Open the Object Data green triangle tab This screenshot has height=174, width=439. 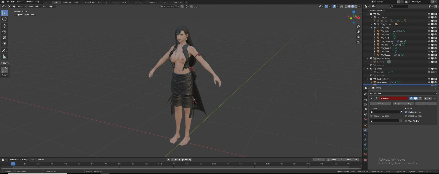pyautogui.click(x=365, y=149)
